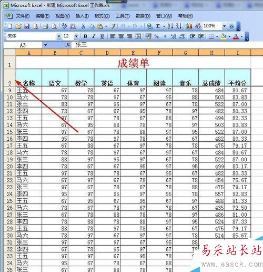
Task: Click the Percent style icon
Action: click(x=157, y=36)
